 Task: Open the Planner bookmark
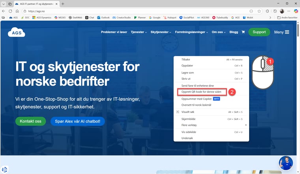coord(140,17)
